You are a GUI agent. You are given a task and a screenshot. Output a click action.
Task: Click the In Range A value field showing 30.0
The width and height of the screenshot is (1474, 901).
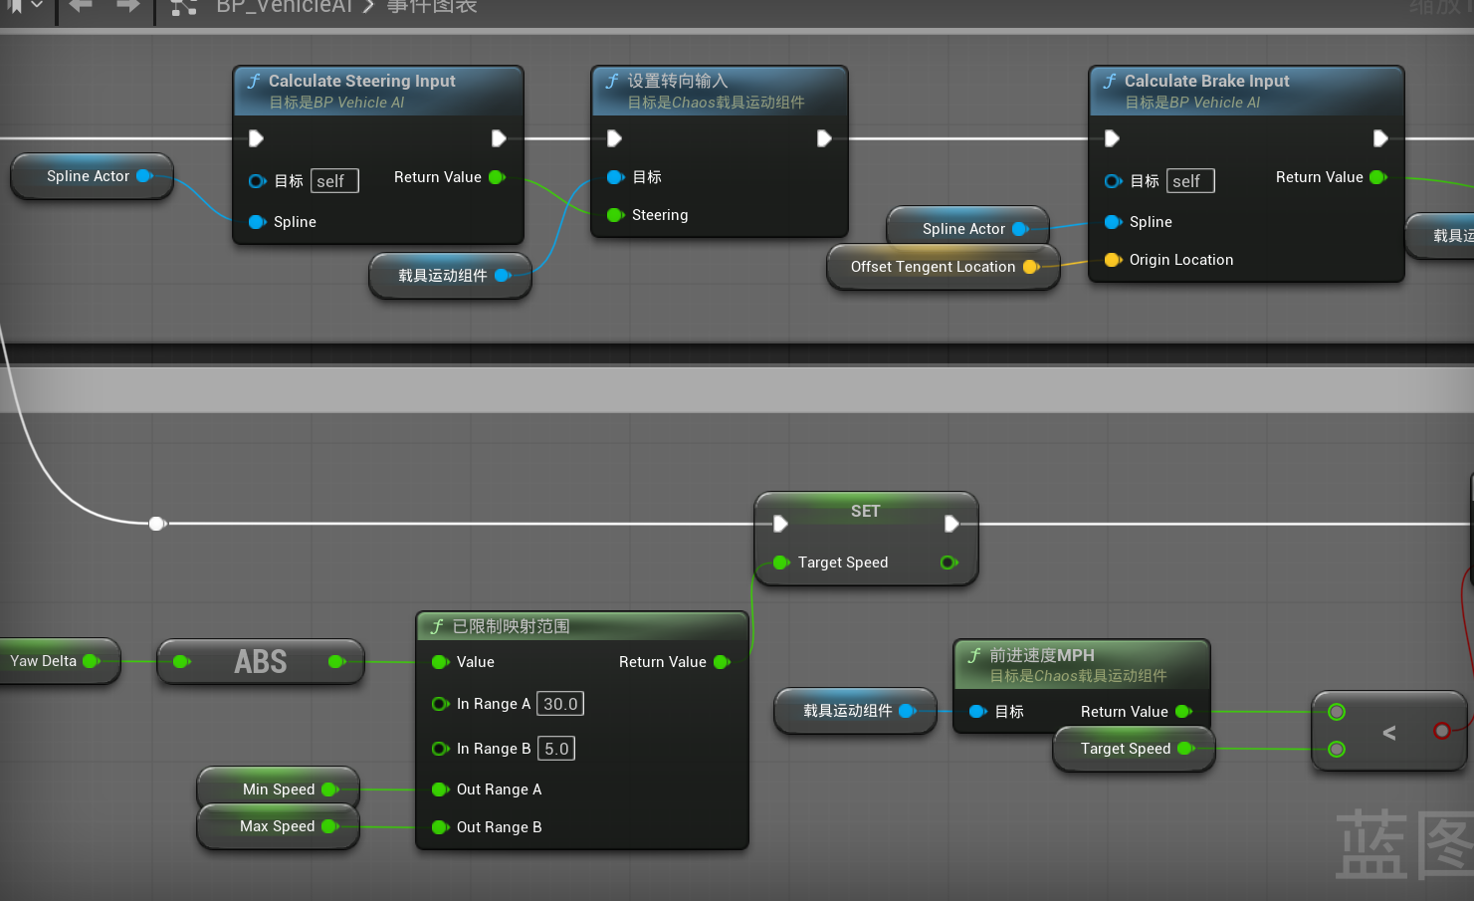coord(560,704)
